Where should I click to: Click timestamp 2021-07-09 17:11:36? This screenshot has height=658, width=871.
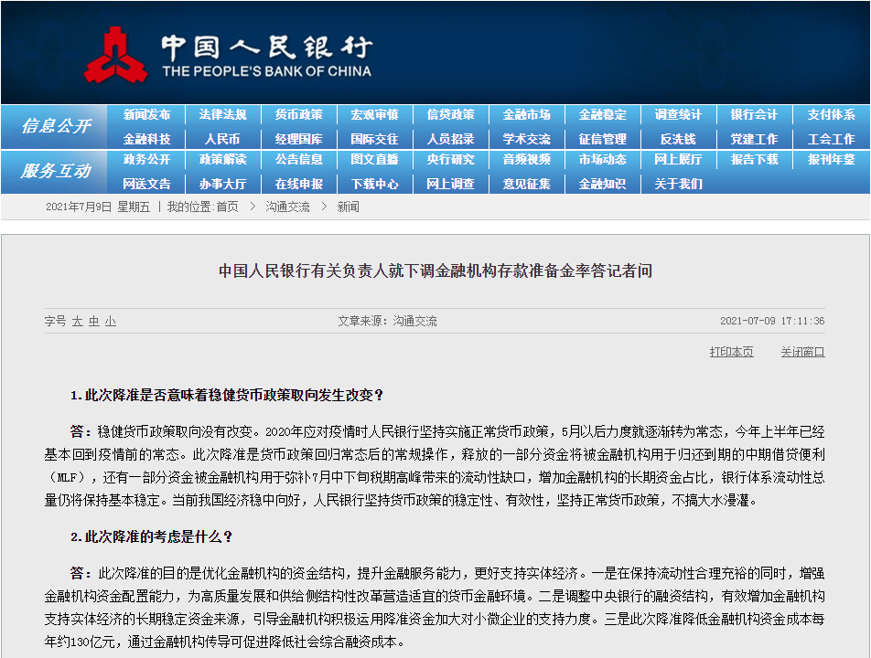click(772, 322)
